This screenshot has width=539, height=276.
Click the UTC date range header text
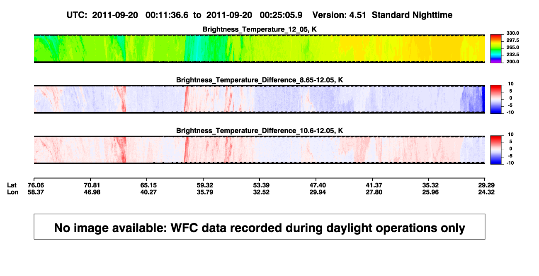[259, 15]
